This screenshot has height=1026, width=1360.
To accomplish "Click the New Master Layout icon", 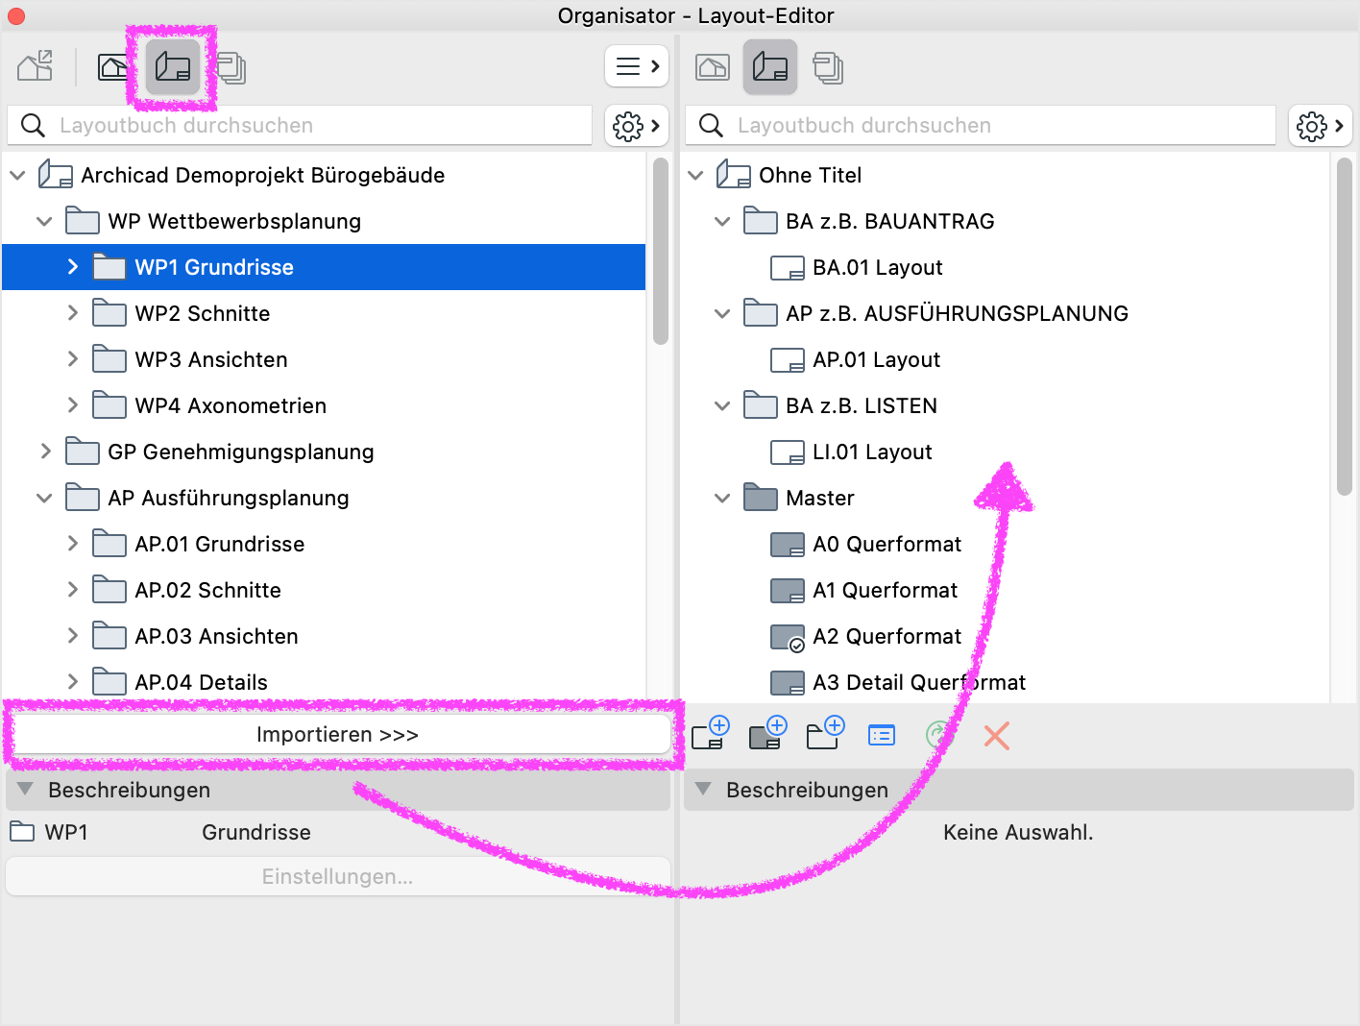I will pos(768,734).
